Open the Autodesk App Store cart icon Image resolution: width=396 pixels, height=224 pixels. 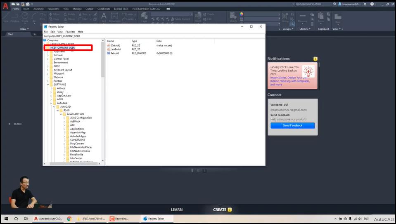(x=365, y=4)
